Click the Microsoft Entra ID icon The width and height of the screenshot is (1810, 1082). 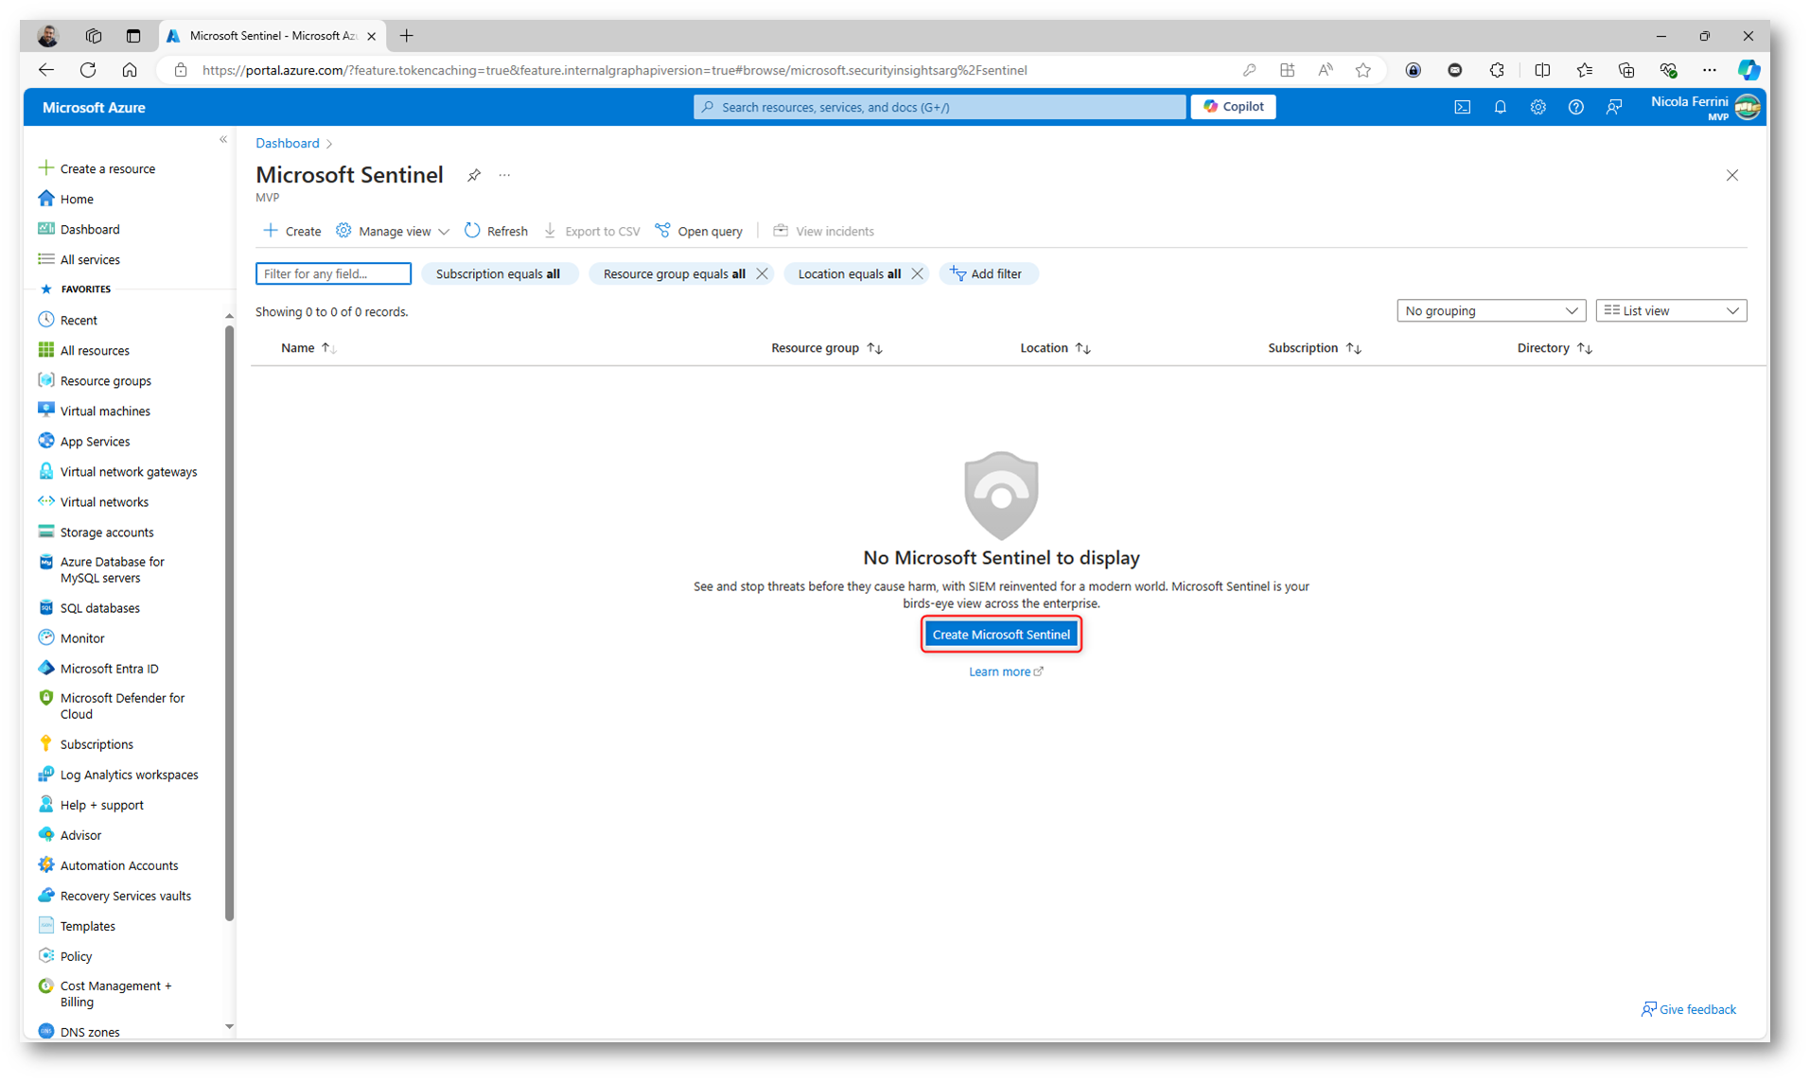pyautogui.click(x=45, y=668)
